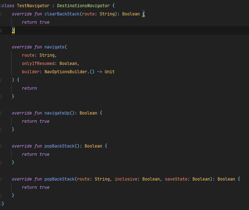Click the 'route: String,' parameter line in navigate

pos(39,55)
